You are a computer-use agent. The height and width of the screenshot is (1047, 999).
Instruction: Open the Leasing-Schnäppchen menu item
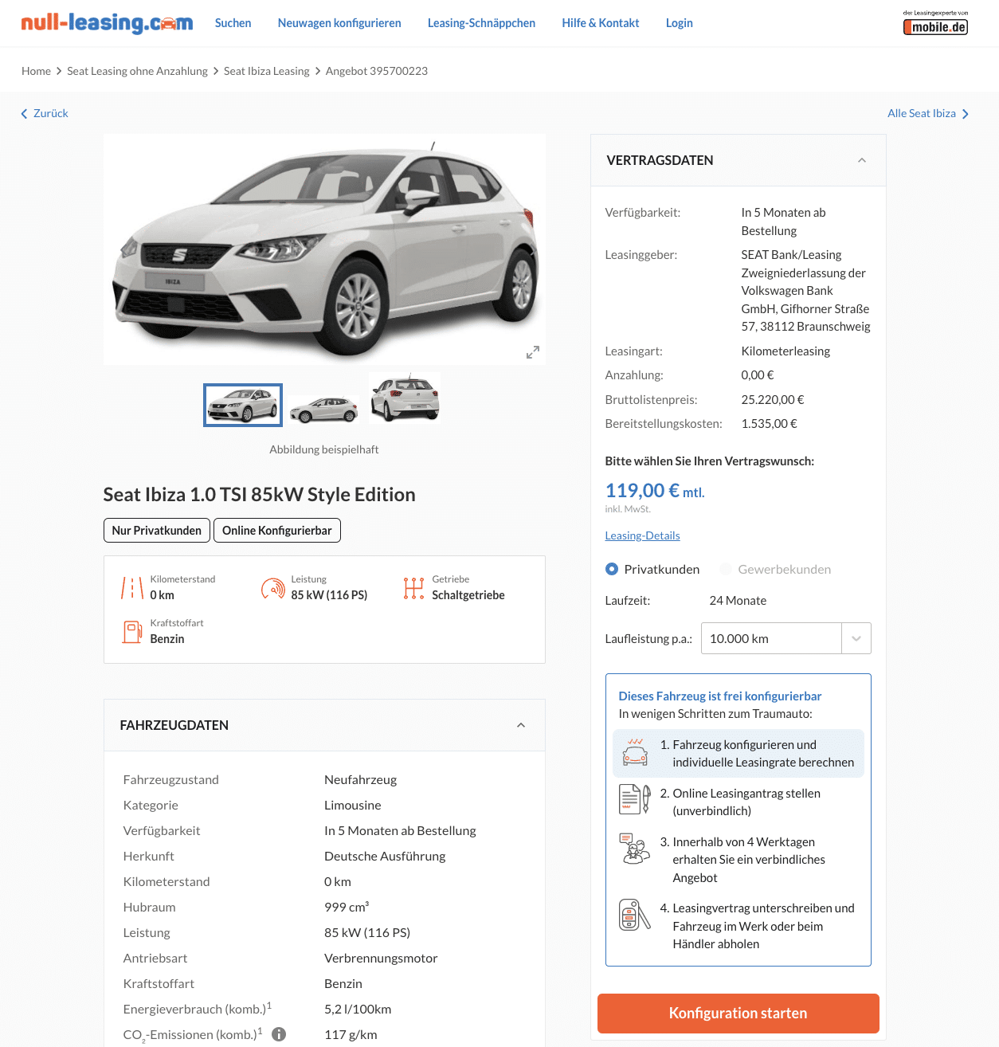tap(481, 23)
